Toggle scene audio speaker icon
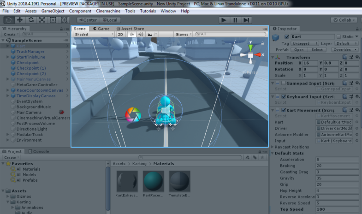The image size is (362, 214). [x=141, y=34]
